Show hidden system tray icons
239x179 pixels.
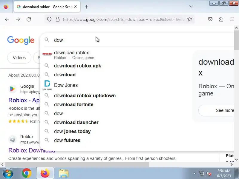click(x=194, y=173)
